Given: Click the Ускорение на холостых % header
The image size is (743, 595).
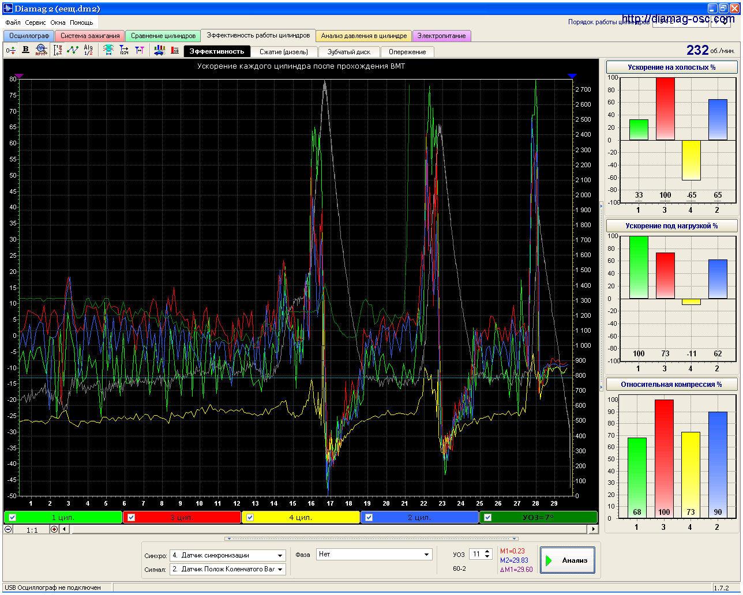Looking at the screenshot, I should click(671, 67).
